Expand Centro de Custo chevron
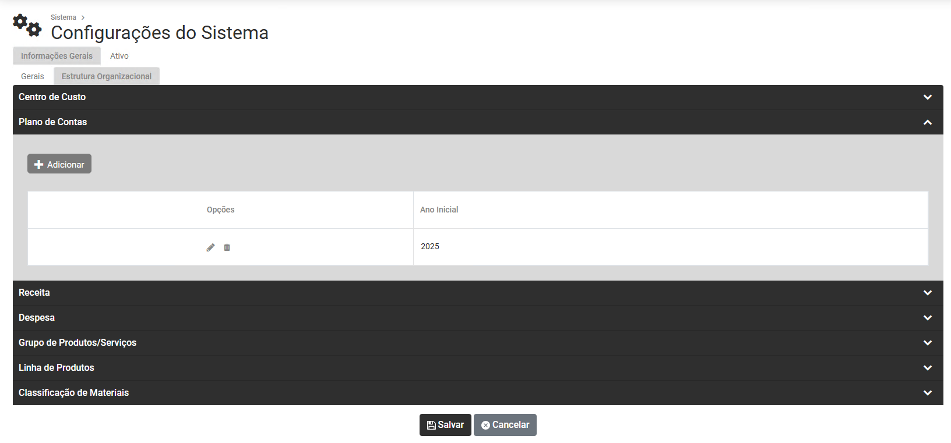The image size is (951, 443). coord(928,97)
